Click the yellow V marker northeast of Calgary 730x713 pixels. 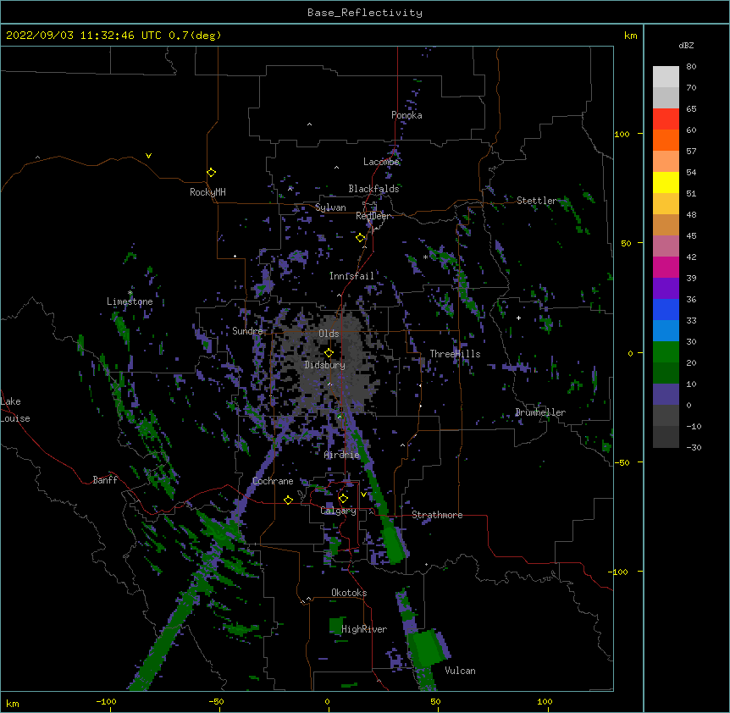coord(363,495)
